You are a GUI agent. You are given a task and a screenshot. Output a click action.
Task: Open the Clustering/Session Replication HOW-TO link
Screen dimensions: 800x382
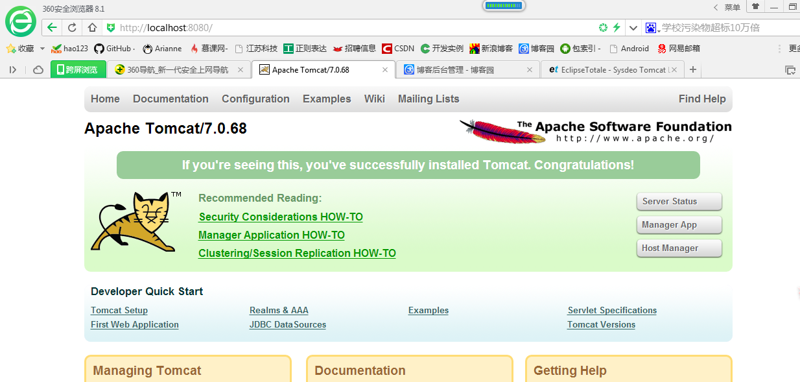(x=297, y=253)
